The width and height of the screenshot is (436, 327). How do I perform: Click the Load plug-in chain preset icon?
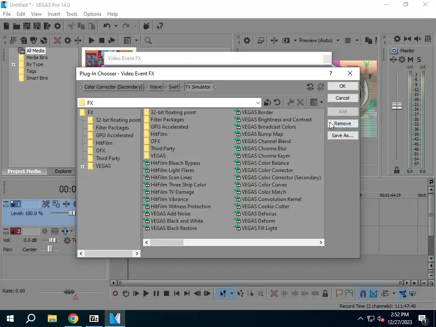[x=310, y=87]
